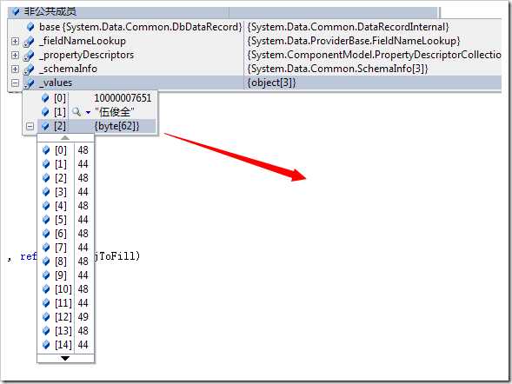The height and width of the screenshot is (384, 512).
Task: Select the _schemaInfo name label
Action: [68, 69]
